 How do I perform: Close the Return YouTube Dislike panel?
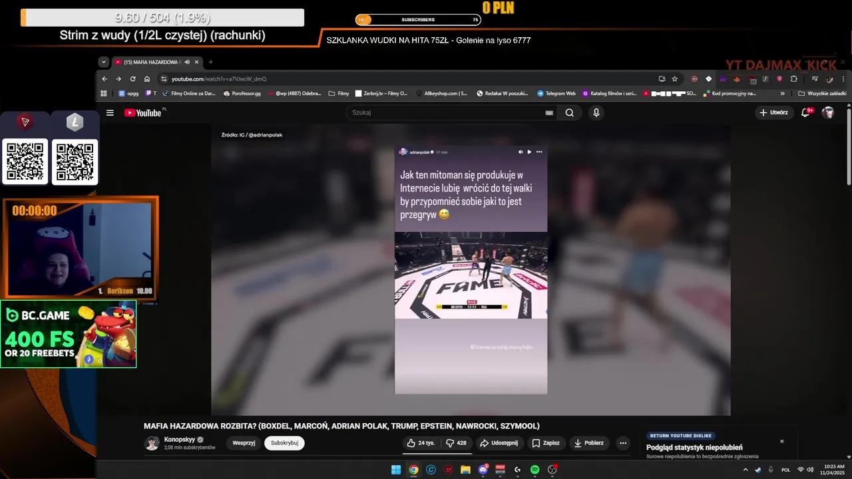781,441
